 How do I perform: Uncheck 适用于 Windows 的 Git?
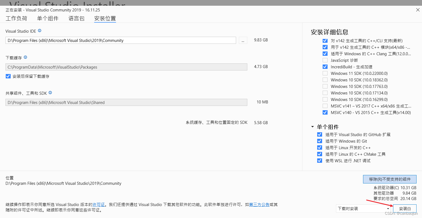[320, 141]
